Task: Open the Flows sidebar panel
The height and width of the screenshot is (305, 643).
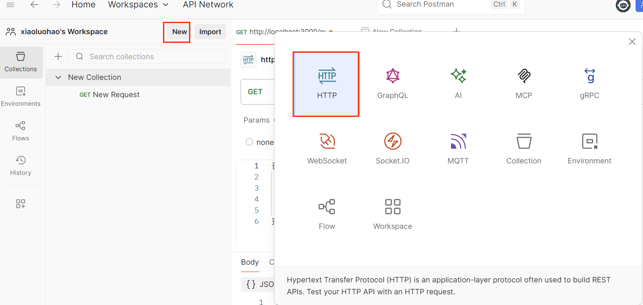Action: (21, 131)
